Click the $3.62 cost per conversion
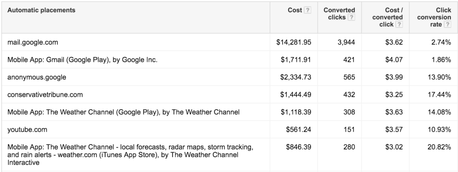Image resolution: width=458 pixels, height=172 pixels. click(x=394, y=43)
